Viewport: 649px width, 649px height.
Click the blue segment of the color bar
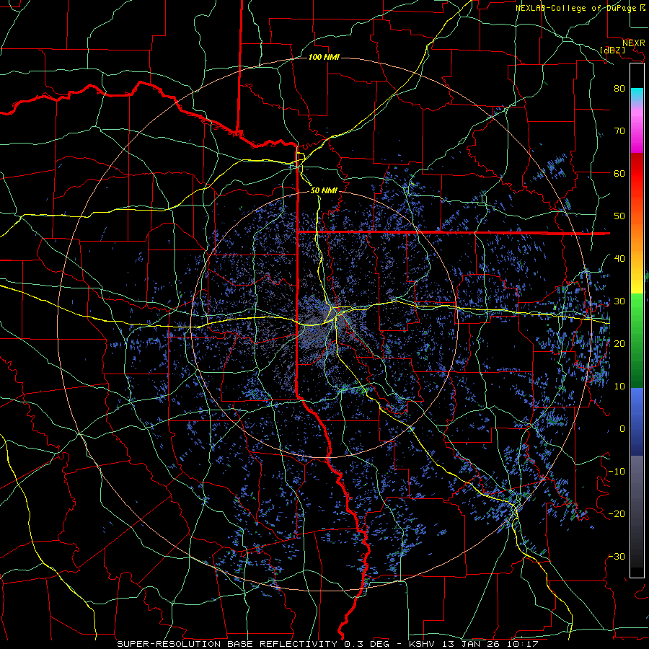click(x=637, y=421)
